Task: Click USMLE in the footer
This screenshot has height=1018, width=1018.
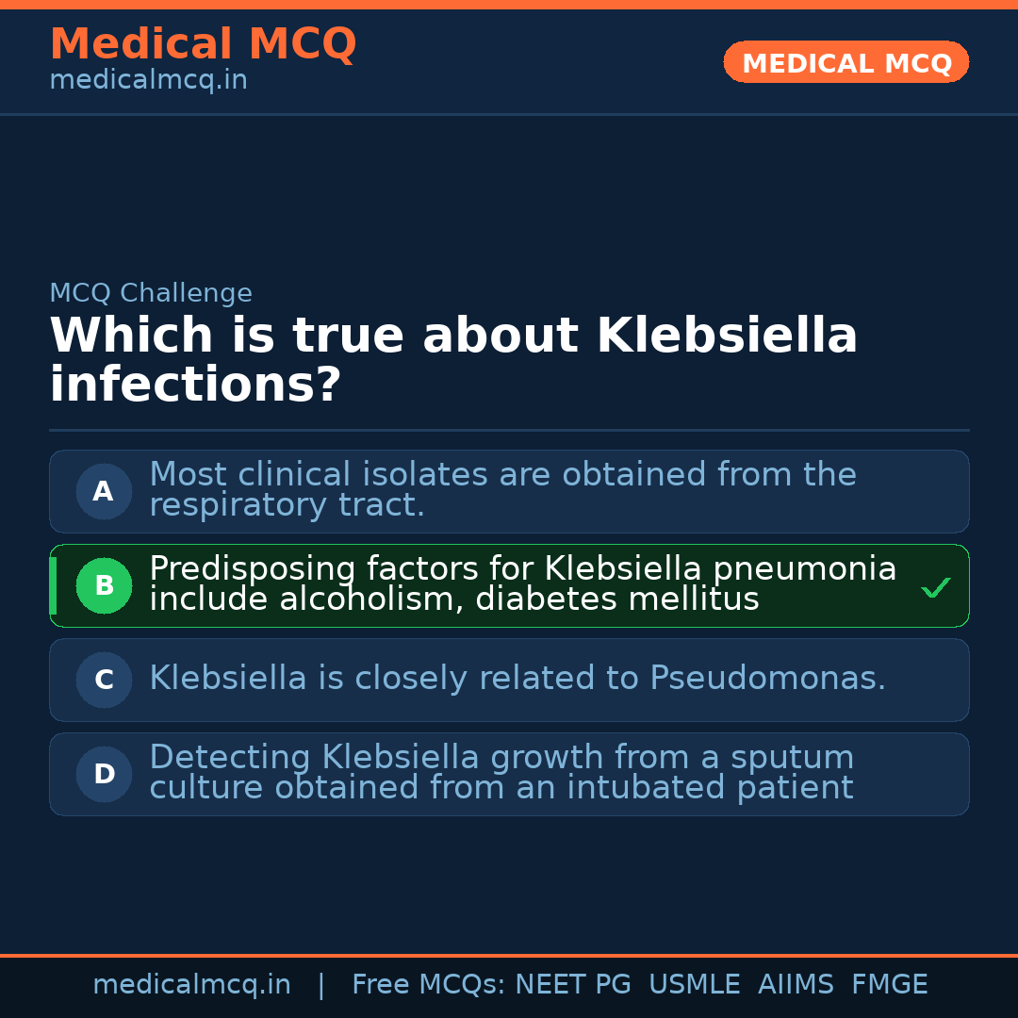Action: pyautogui.click(x=694, y=985)
